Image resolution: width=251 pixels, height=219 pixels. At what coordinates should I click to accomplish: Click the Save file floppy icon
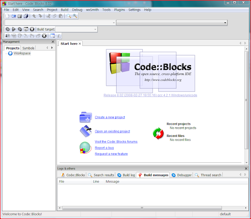tap(20, 16)
